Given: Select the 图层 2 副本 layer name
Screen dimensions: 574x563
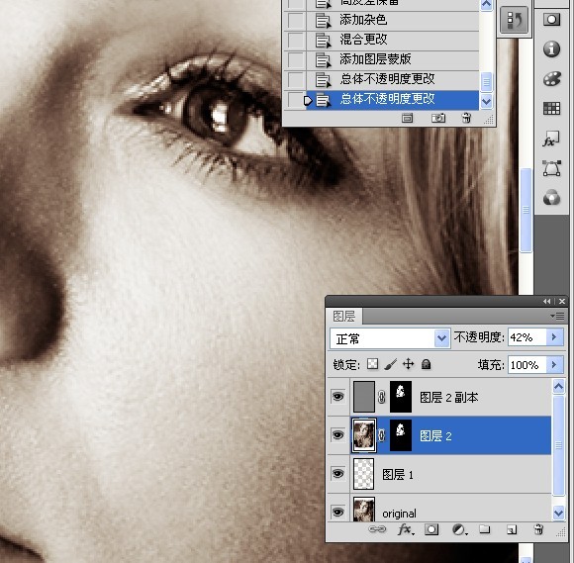Looking at the screenshot, I should tap(448, 397).
